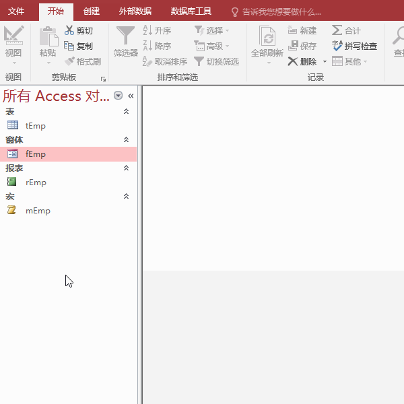This screenshot has width=404, height=404.
Task: Toggle the 切换筛选 filter button
Action: click(216, 61)
